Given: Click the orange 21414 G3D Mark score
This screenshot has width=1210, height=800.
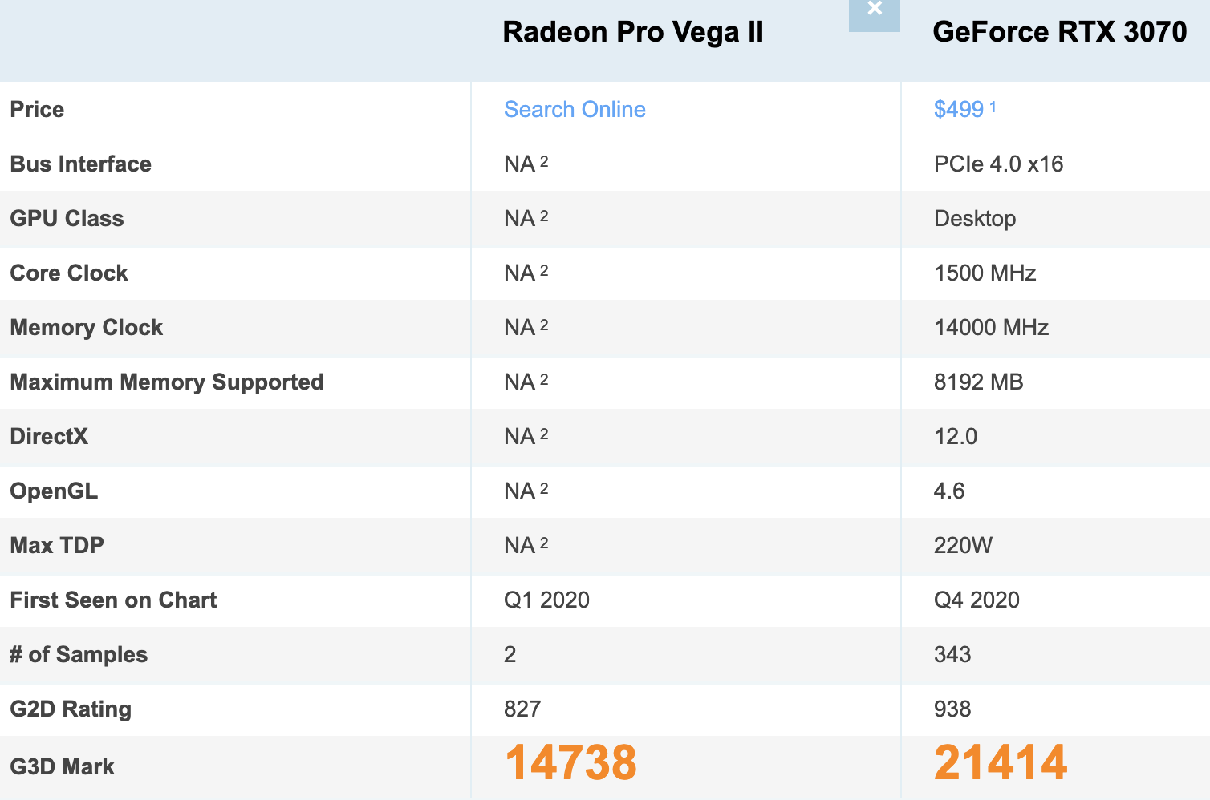Looking at the screenshot, I should (1001, 762).
